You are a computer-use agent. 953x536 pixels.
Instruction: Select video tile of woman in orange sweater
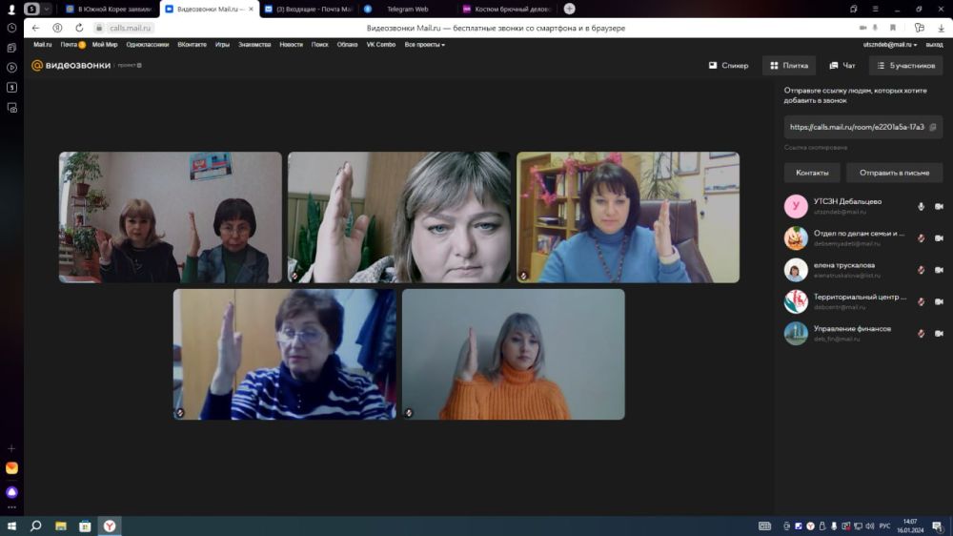point(513,354)
